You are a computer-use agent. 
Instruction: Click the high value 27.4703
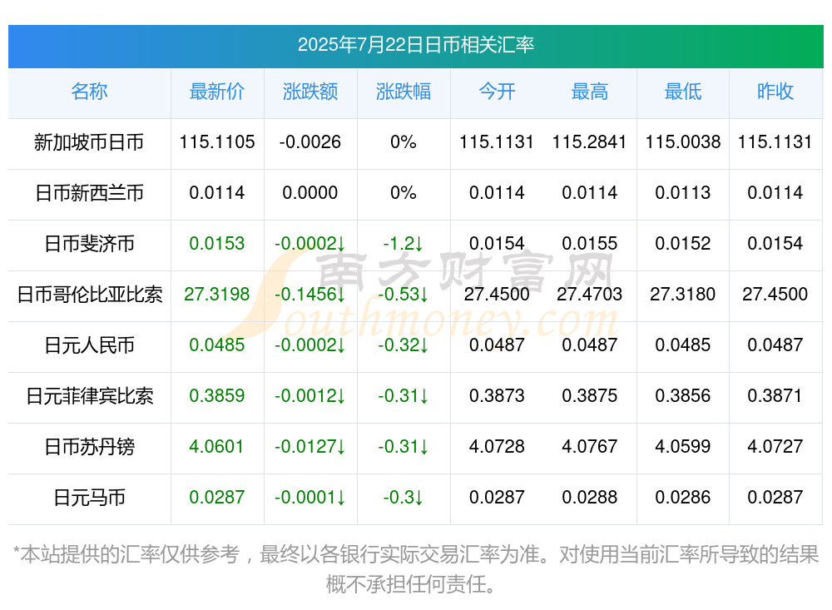(x=590, y=294)
